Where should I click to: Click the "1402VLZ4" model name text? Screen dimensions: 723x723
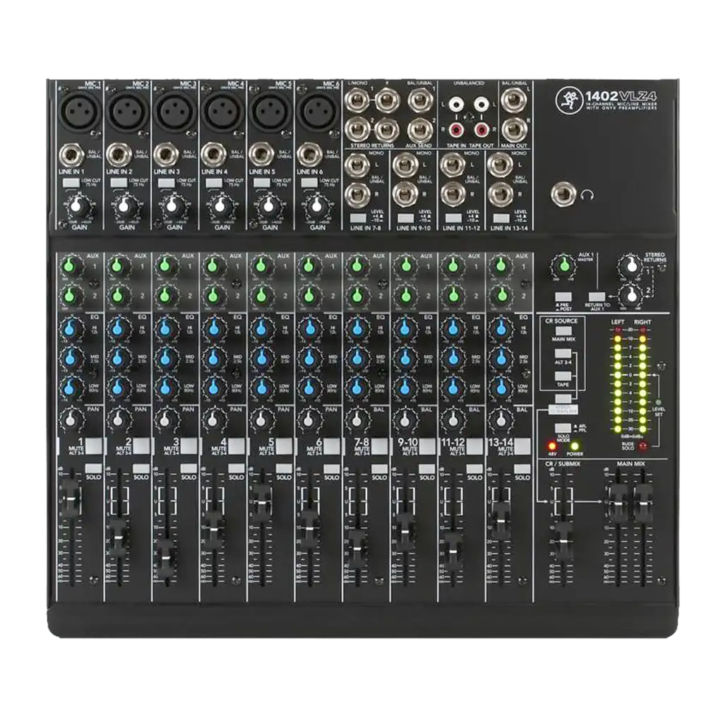pos(621,97)
